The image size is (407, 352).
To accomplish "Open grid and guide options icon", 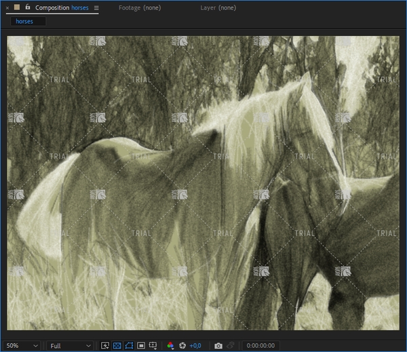I will (153, 345).
